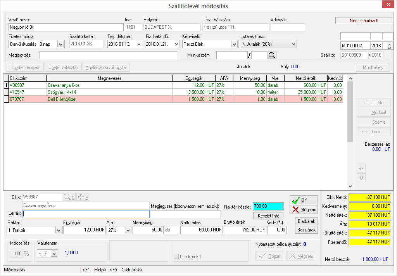
Task: Click the Kedv.(%) field in the editor
Action: coord(277,230)
